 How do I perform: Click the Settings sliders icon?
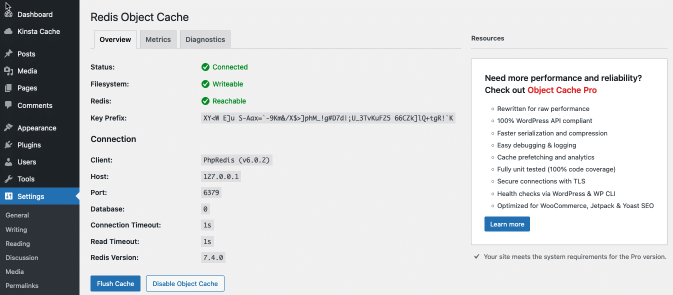coord(8,196)
